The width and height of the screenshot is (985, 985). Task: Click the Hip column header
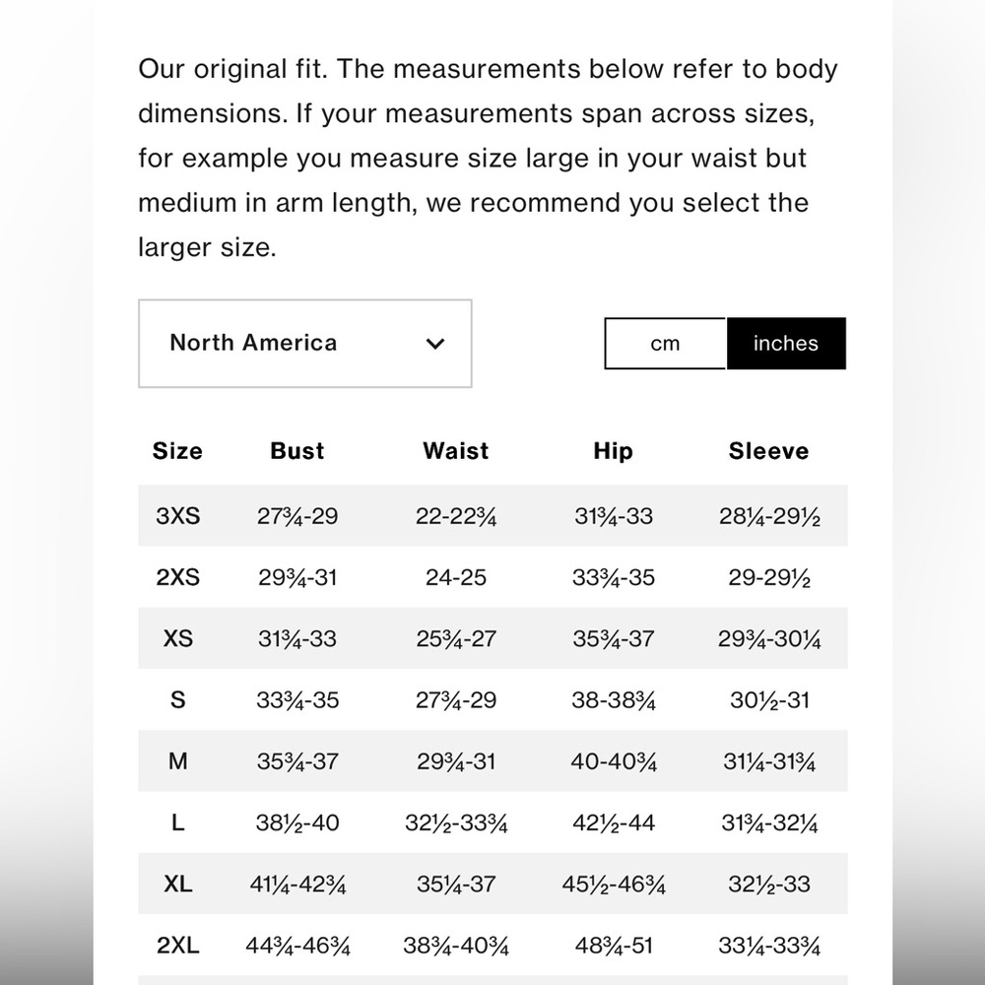[613, 451]
